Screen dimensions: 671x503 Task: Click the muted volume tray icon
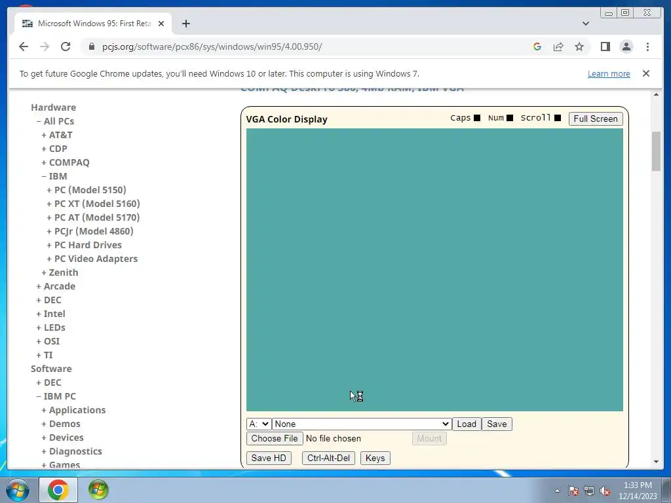pos(605,491)
